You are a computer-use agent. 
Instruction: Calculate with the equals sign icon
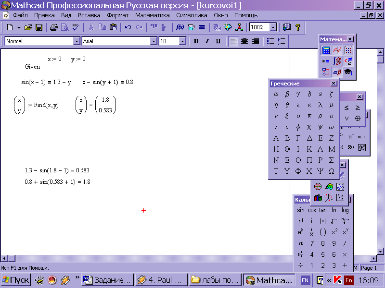point(202,27)
